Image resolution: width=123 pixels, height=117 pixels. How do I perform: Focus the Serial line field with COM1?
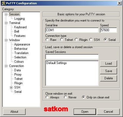72,30
